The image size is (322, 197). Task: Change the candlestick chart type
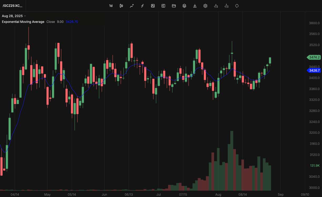[121, 6]
